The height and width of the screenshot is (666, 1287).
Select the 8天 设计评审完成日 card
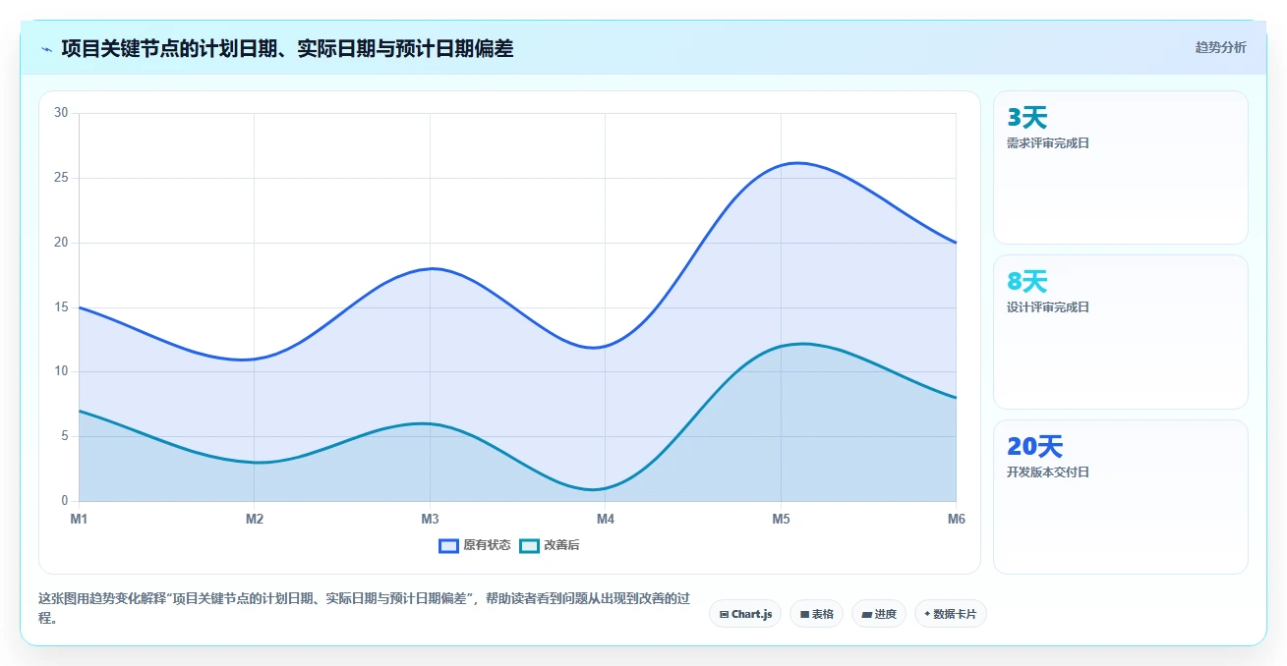tap(1121, 332)
